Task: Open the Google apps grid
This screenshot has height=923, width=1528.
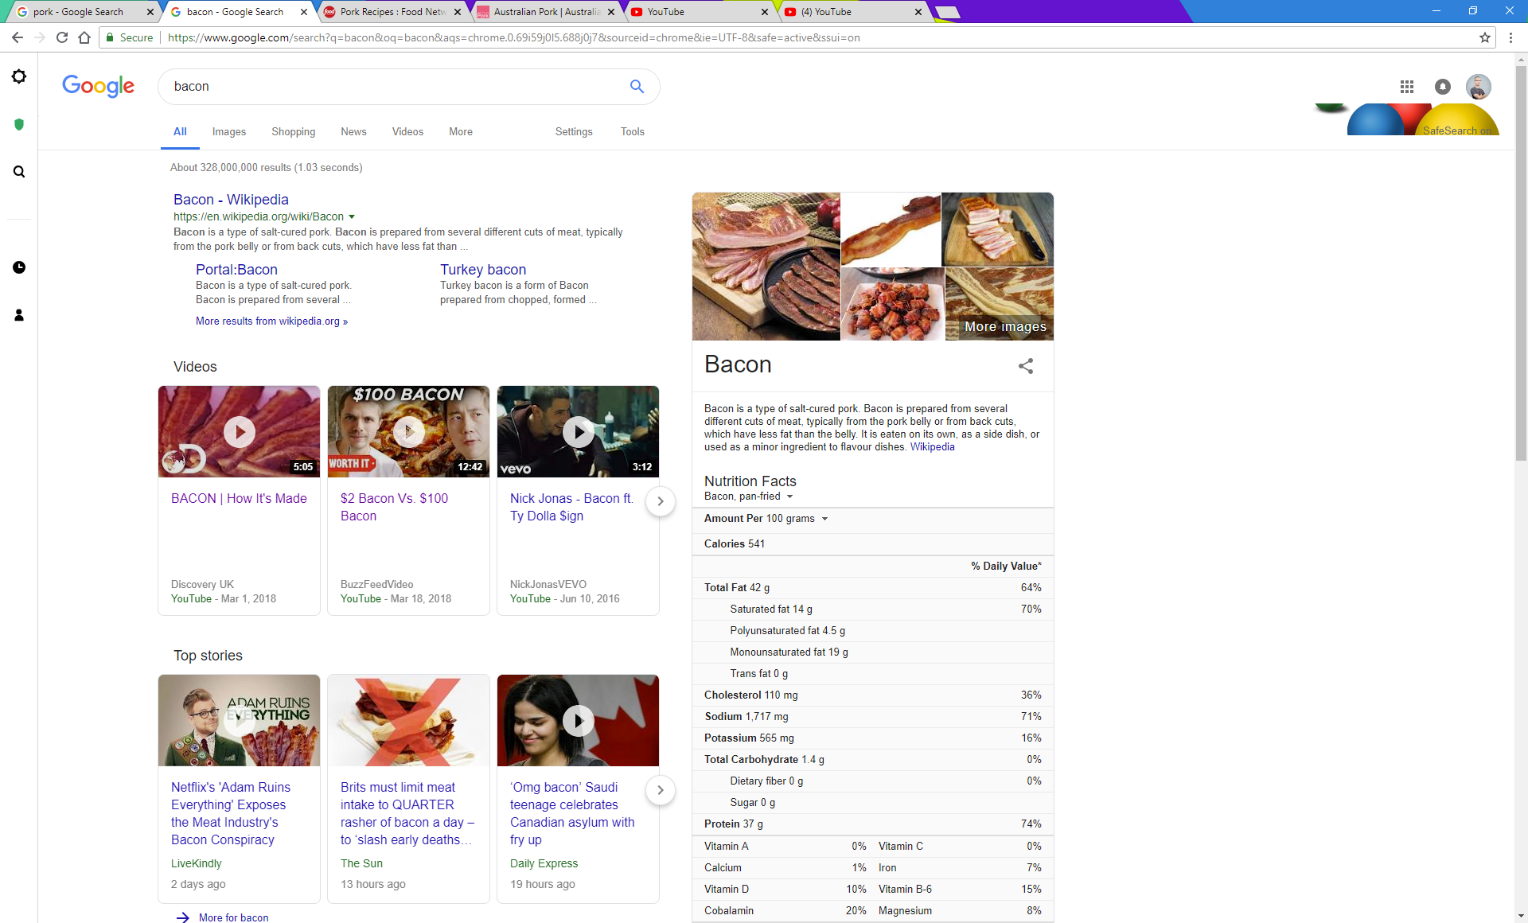Action: coord(1407,87)
